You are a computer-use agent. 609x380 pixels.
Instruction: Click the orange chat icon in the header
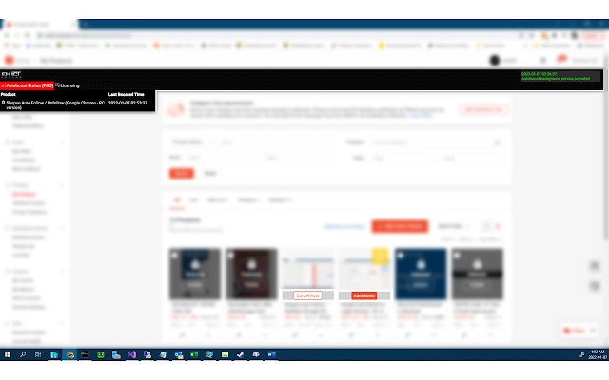tap(561, 59)
